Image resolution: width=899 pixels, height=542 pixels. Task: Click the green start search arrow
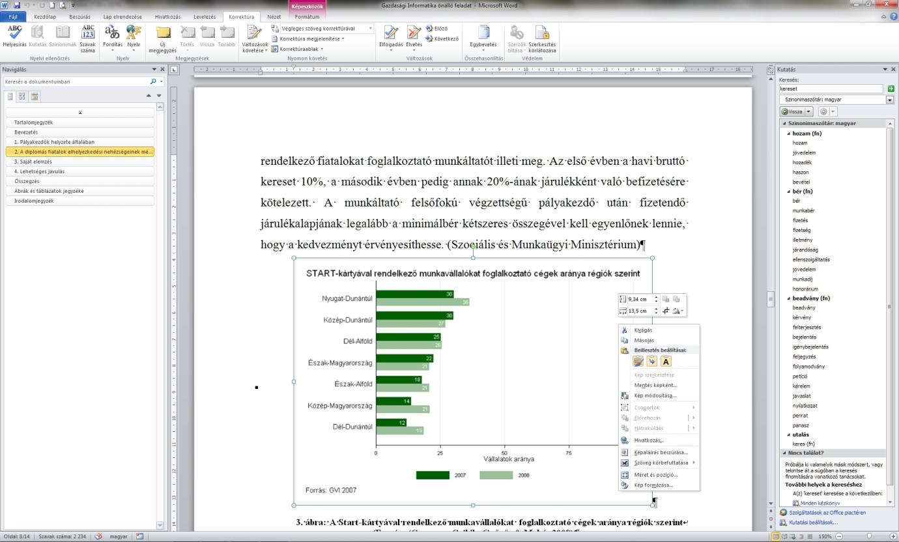891,89
